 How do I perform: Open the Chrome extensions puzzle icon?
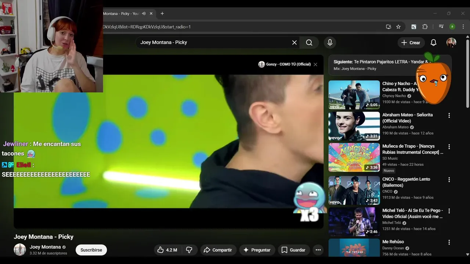425,27
